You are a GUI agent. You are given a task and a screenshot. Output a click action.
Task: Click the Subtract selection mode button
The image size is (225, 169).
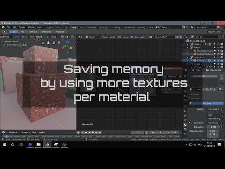[33, 32]
